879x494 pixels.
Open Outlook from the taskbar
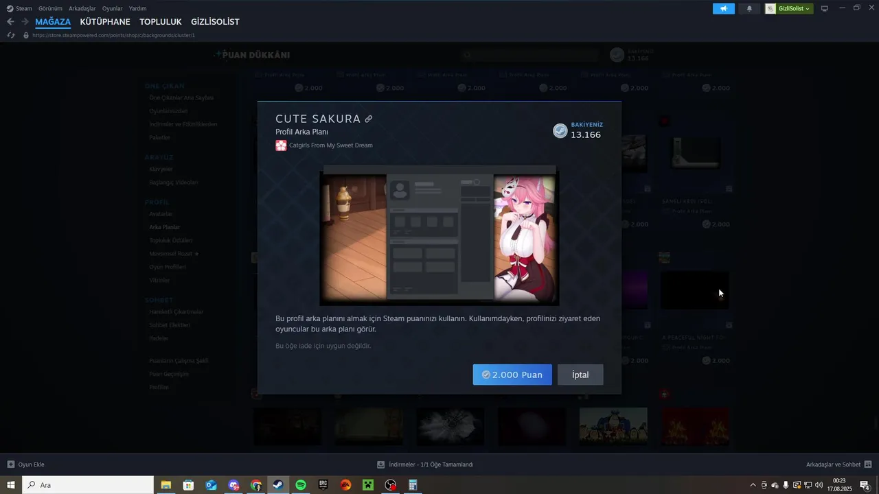pos(211,485)
